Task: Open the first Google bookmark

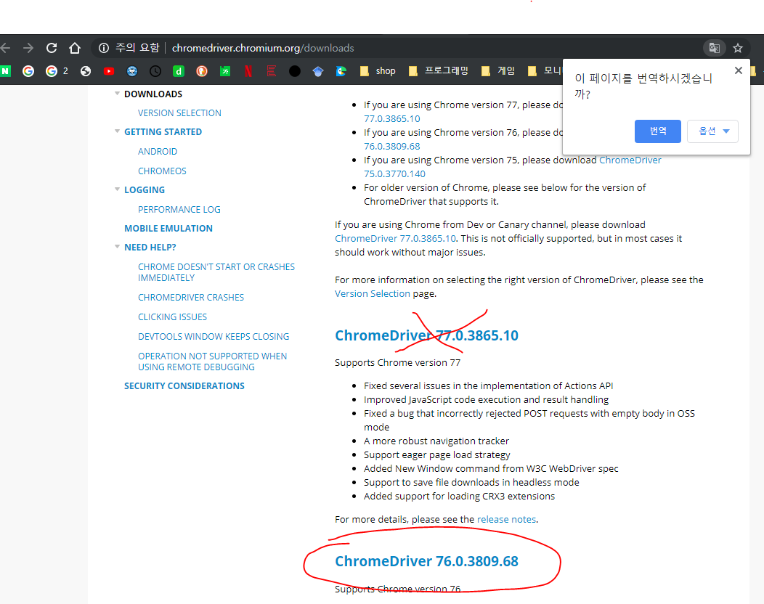Action: point(28,71)
